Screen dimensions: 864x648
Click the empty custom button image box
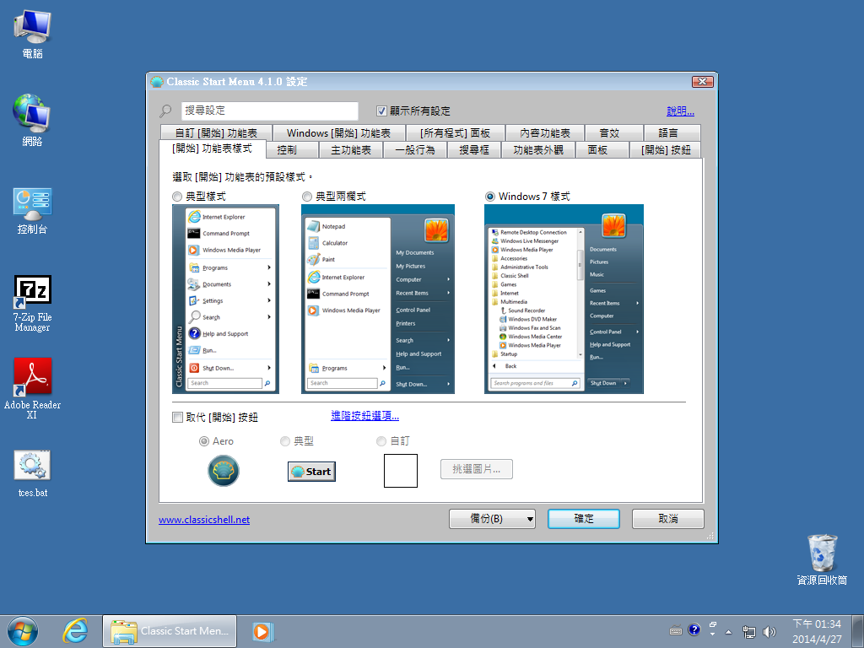(401, 471)
